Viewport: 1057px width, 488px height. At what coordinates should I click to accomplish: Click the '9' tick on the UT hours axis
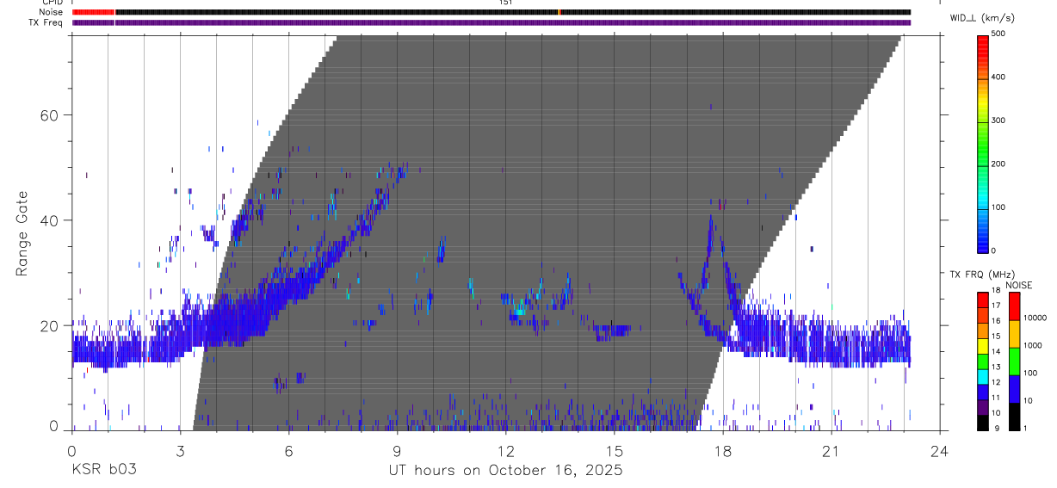click(397, 450)
